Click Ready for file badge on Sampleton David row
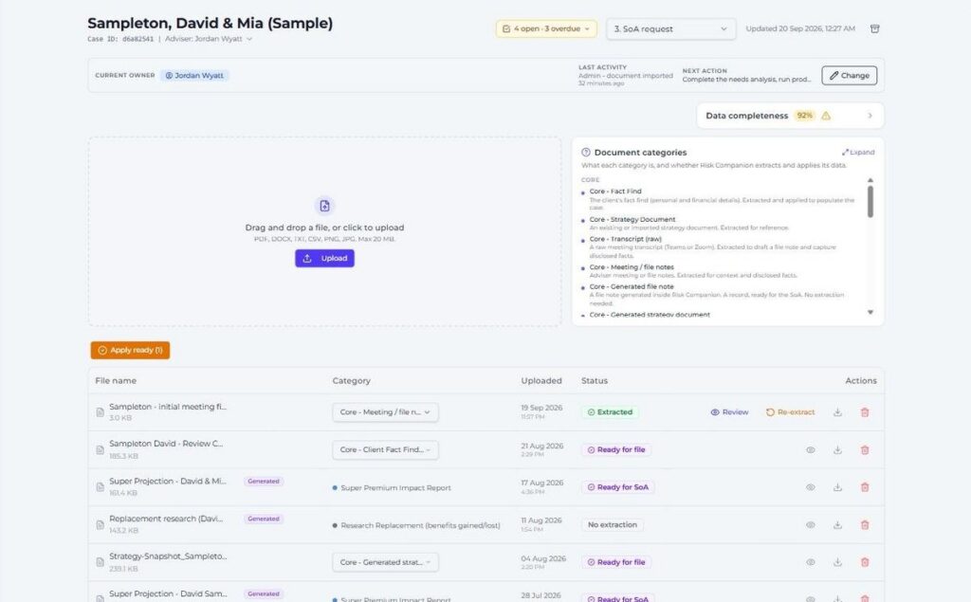Viewport: 971px width, 602px height. point(616,449)
